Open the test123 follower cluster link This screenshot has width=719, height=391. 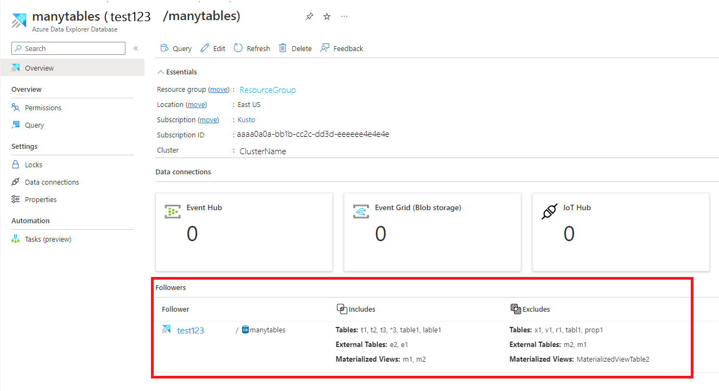click(190, 330)
